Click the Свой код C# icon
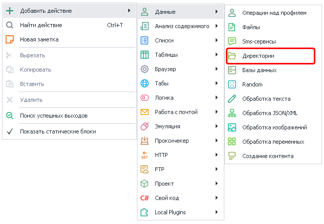324x224 pixels. [145, 198]
